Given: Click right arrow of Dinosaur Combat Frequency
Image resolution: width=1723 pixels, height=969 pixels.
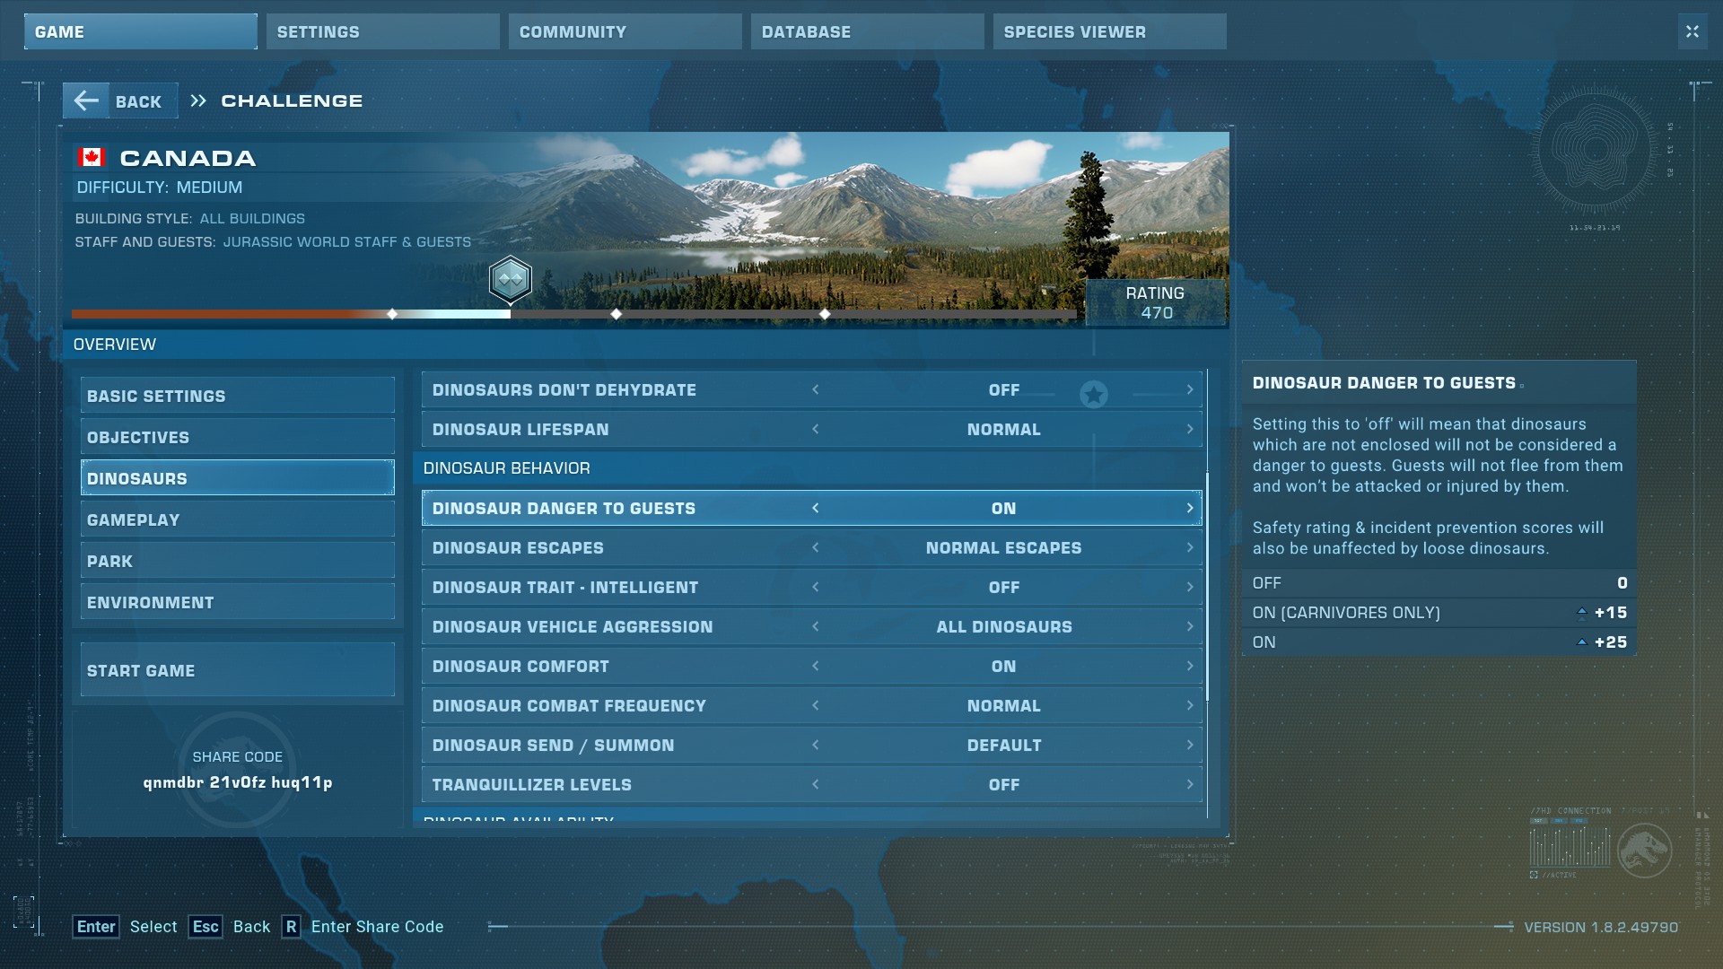Looking at the screenshot, I should click(x=1190, y=705).
